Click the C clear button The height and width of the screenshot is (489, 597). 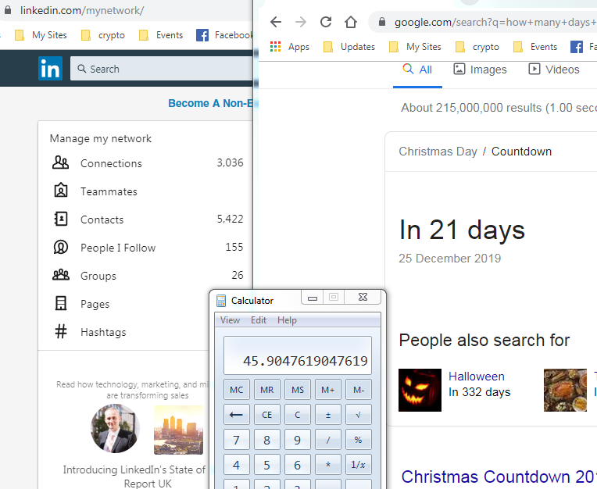(298, 415)
